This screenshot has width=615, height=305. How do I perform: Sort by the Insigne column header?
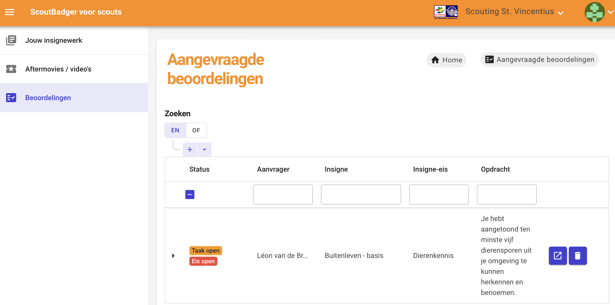336,169
